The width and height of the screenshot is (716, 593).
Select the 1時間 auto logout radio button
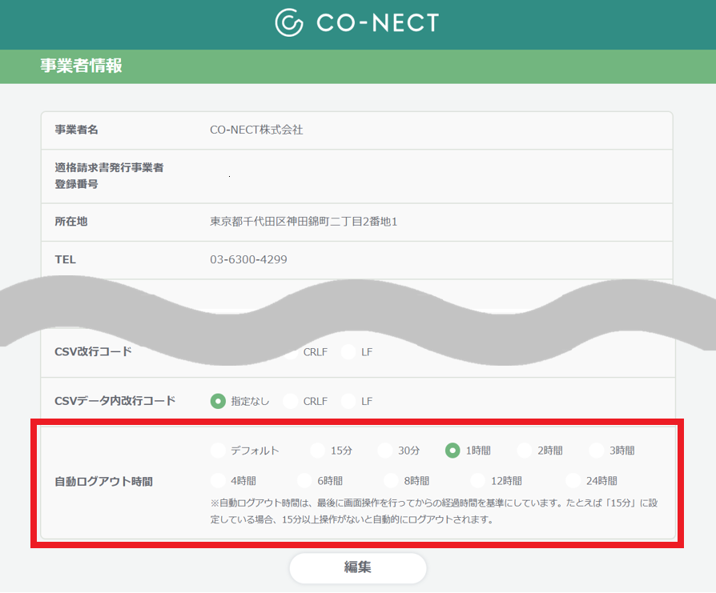click(x=453, y=451)
